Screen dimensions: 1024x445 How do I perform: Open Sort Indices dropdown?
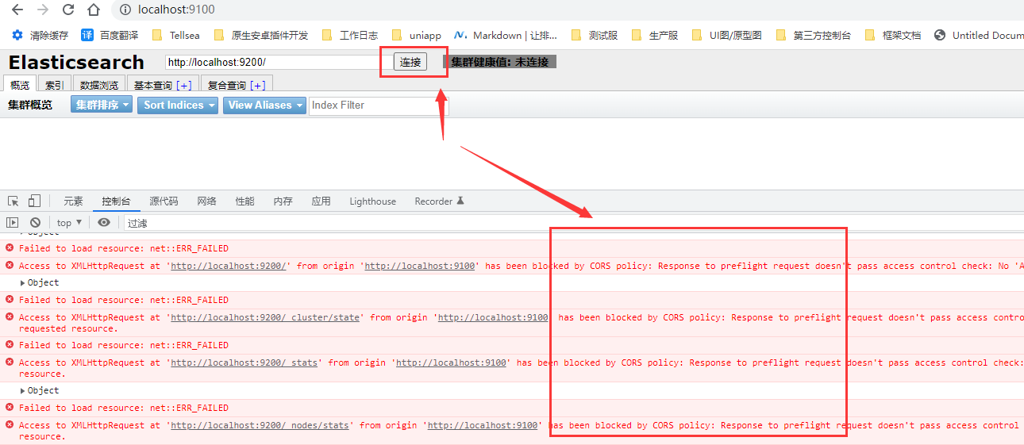coord(178,105)
